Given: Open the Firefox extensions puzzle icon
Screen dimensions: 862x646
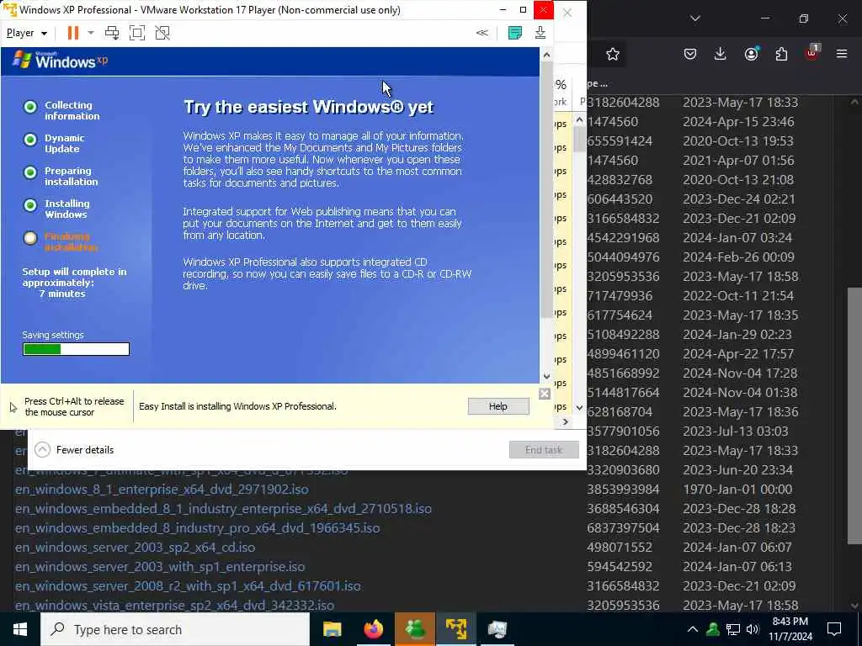Looking at the screenshot, I should coord(781,54).
